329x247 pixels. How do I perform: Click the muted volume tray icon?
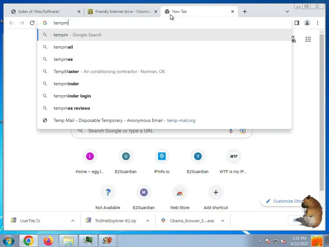(x=283, y=241)
